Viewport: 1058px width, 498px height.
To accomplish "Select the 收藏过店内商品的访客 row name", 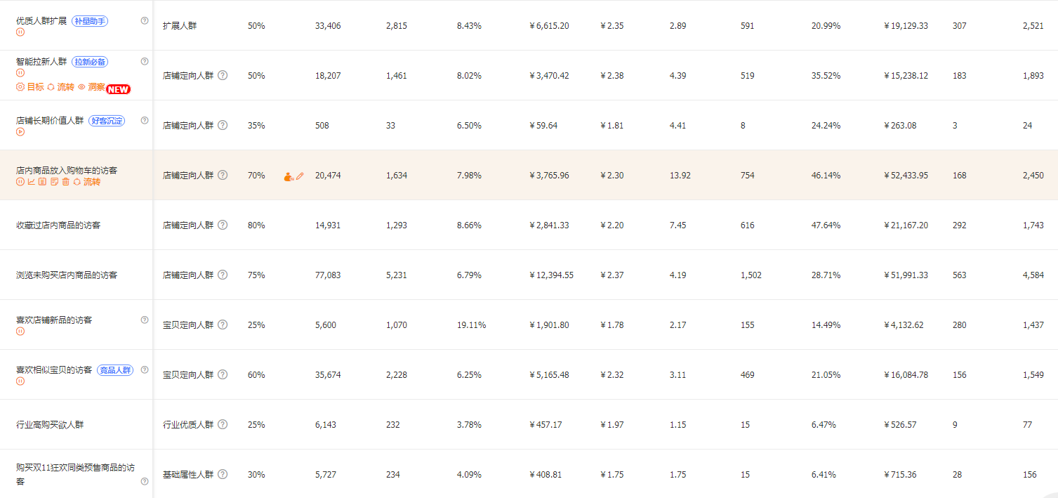I will coord(58,225).
